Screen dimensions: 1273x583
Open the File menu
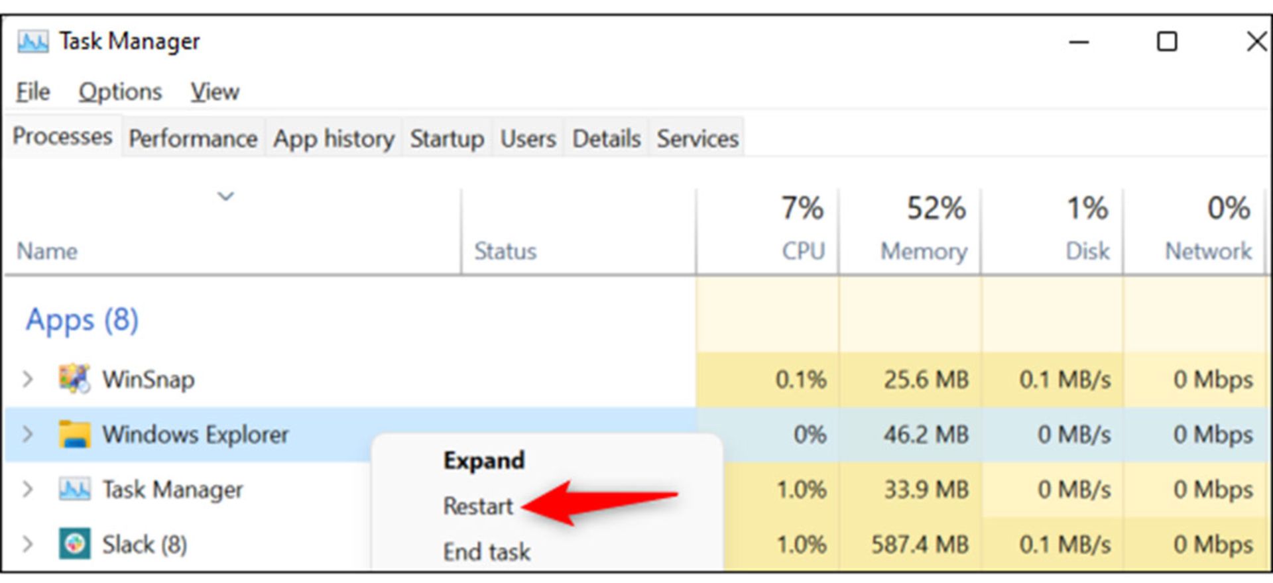pyautogui.click(x=32, y=91)
